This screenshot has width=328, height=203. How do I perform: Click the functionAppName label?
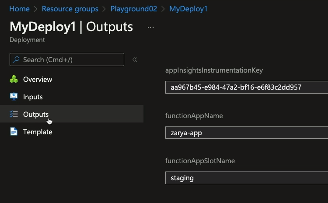[x=194, y=116]
